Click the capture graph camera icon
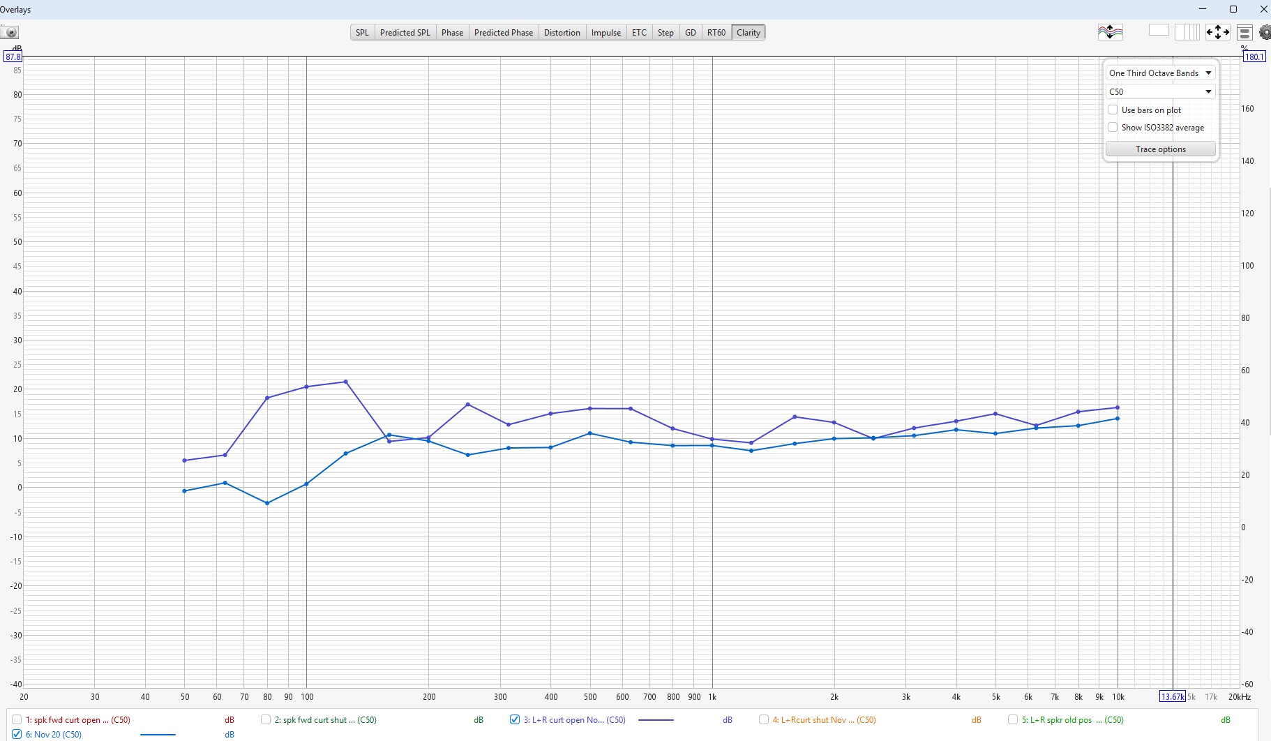This screenshot has height=741, width=1271. [x=10, y=32]
